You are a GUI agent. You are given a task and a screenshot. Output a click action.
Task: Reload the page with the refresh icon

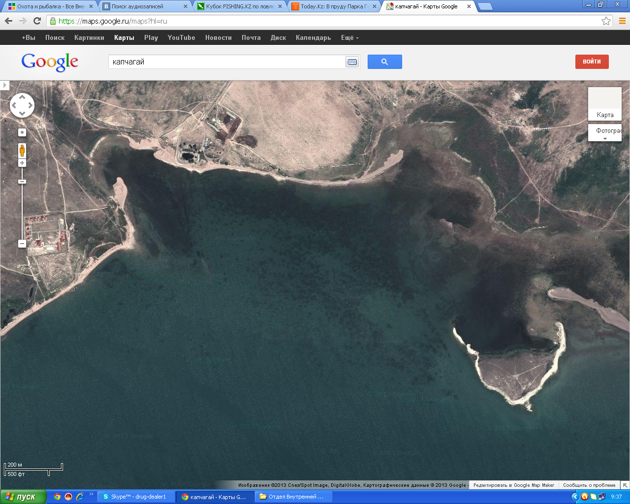point(37,21)
